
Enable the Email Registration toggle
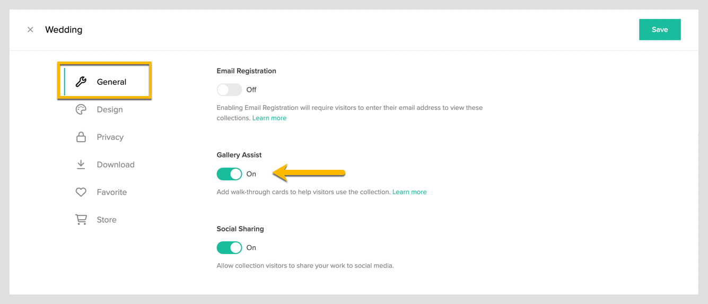(x=229, y=90)
